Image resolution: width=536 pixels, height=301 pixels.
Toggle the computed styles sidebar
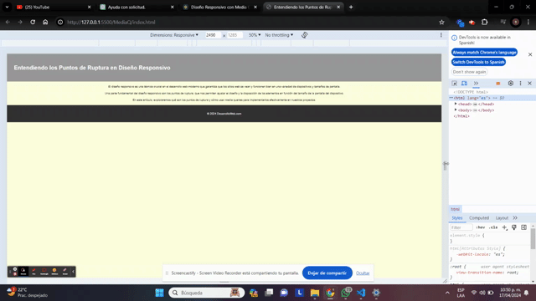(523, 227)
